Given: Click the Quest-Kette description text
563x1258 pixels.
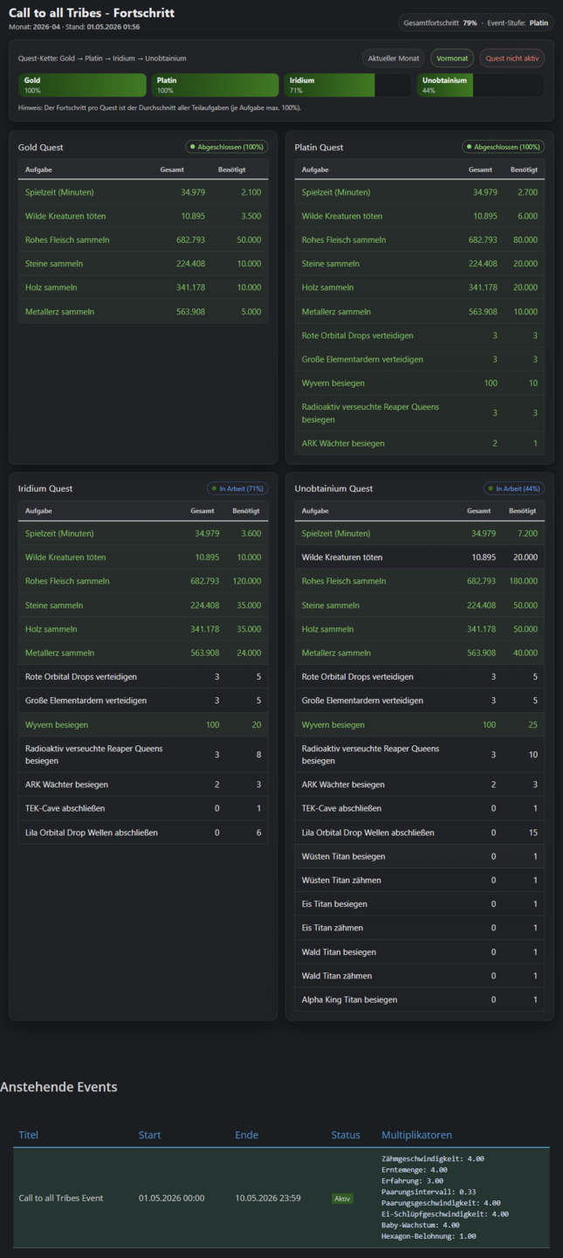Looking at the screenshot, I should coord(102,59).
